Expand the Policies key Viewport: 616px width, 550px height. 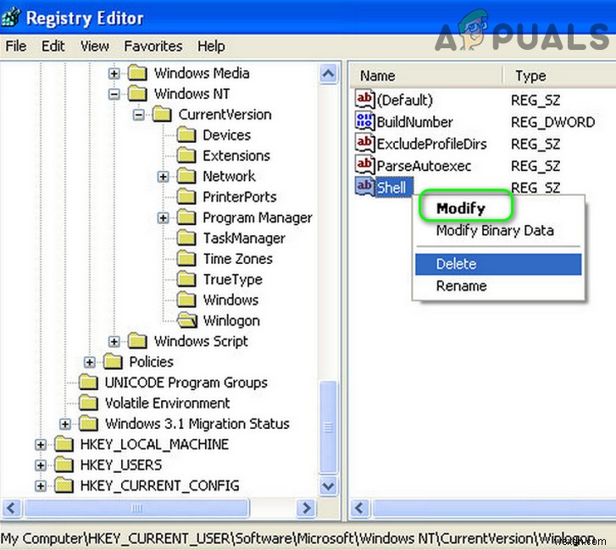pos(90,362)
